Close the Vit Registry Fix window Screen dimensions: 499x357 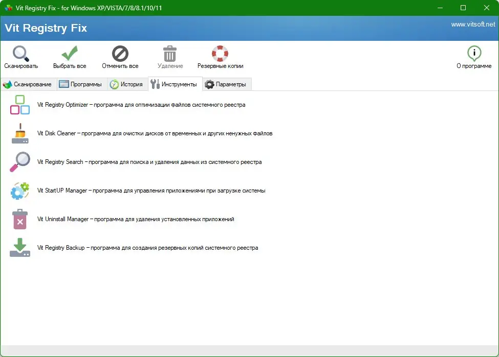[x=487, y=8]
